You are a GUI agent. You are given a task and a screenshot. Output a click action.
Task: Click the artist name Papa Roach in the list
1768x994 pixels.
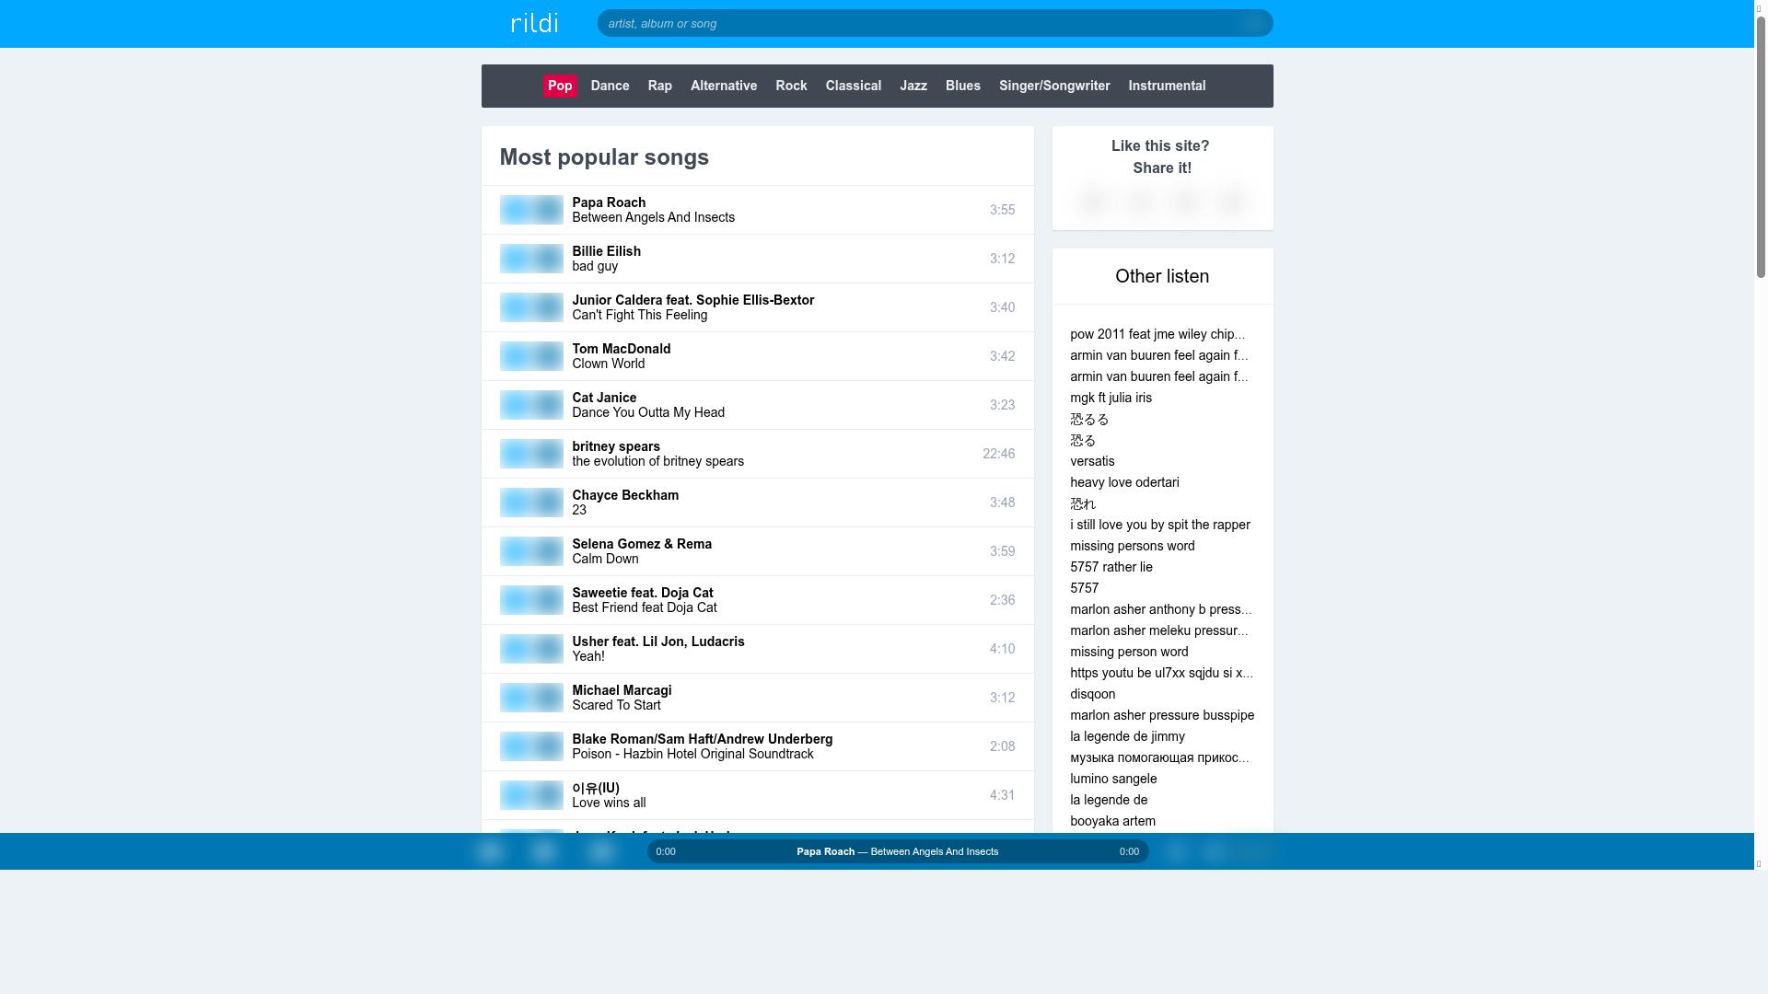tap(608, 202)
